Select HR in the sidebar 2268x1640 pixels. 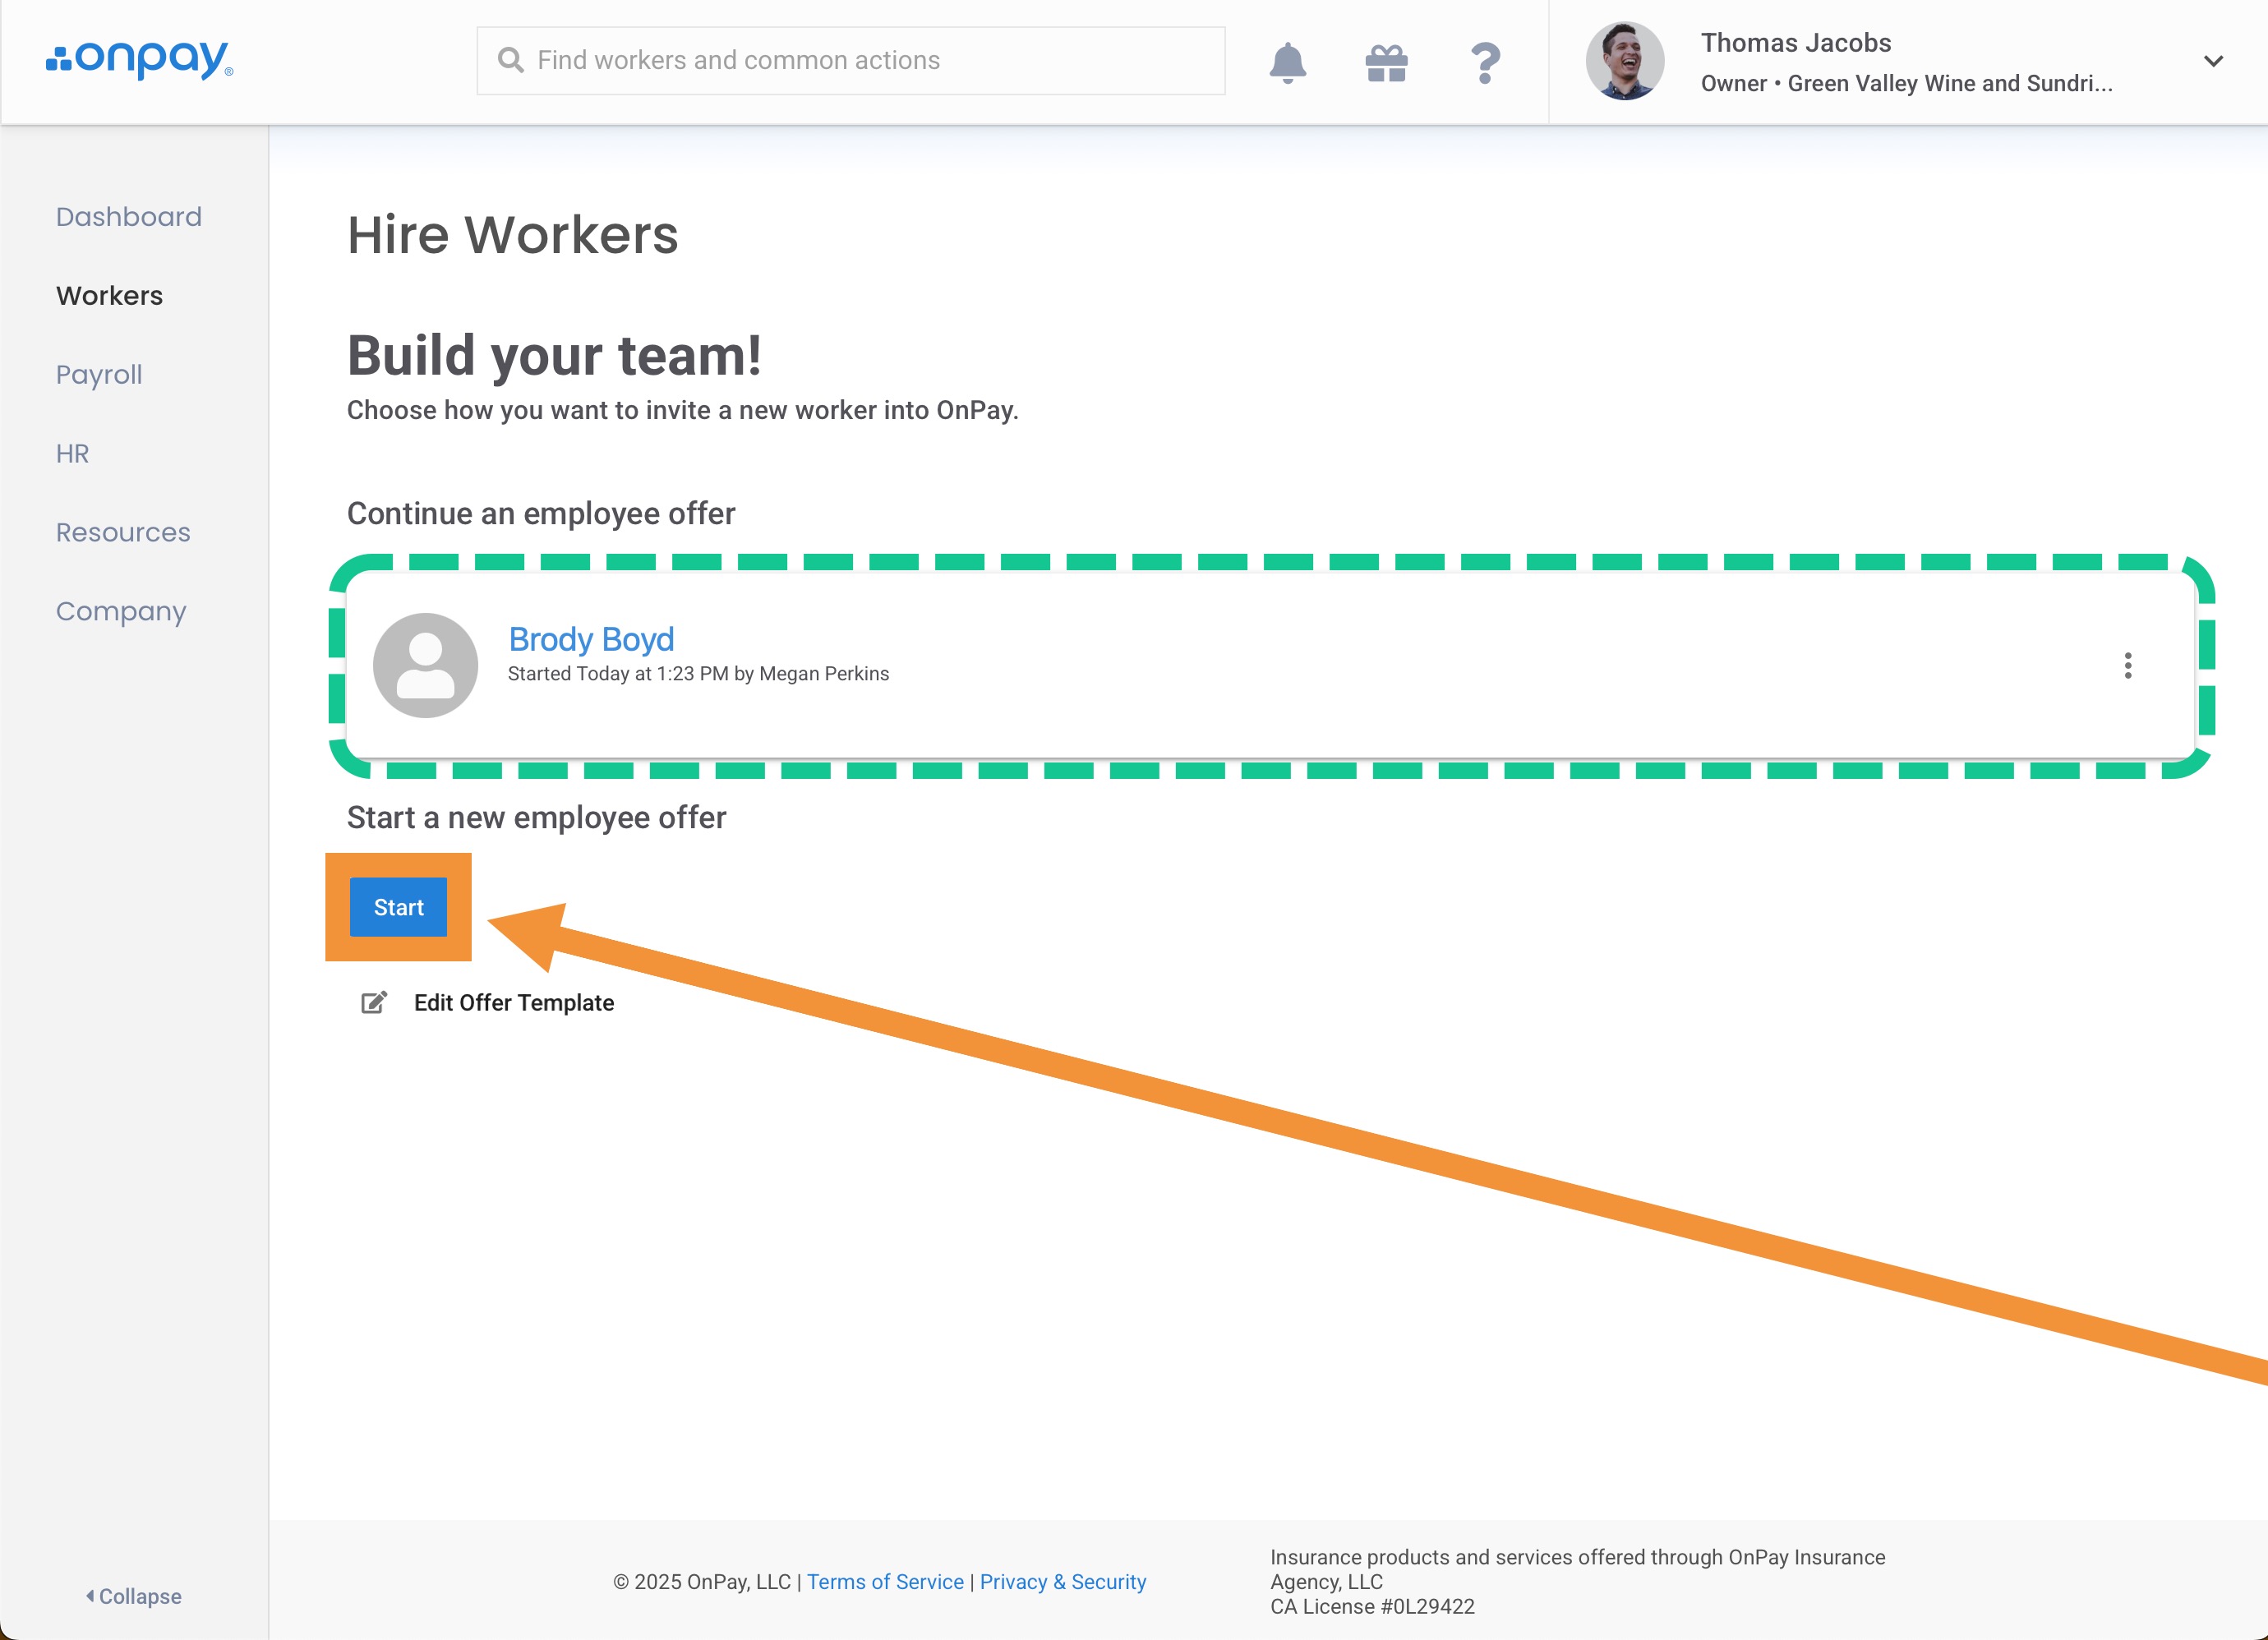pyautogui.click(x=72, y=453)
